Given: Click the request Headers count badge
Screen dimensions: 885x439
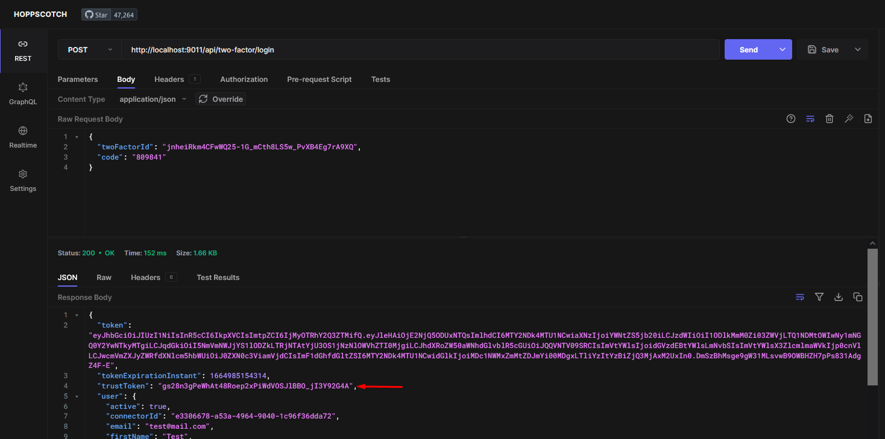Looking at the screenshot, I should (x=194, y=79).
